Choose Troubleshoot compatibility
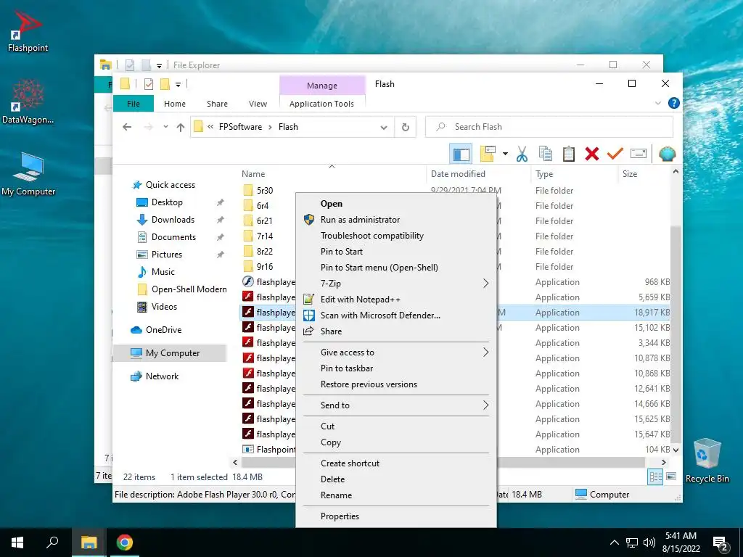Image resolution: width=743 pixels, height=557 pixels. click(395, 236)
